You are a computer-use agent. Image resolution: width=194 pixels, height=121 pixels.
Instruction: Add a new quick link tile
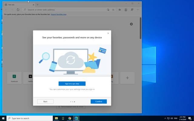[x=127, y=78]
